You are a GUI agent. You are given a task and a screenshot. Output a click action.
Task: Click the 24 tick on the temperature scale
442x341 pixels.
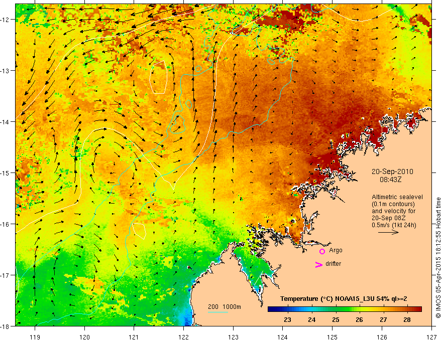311,320
